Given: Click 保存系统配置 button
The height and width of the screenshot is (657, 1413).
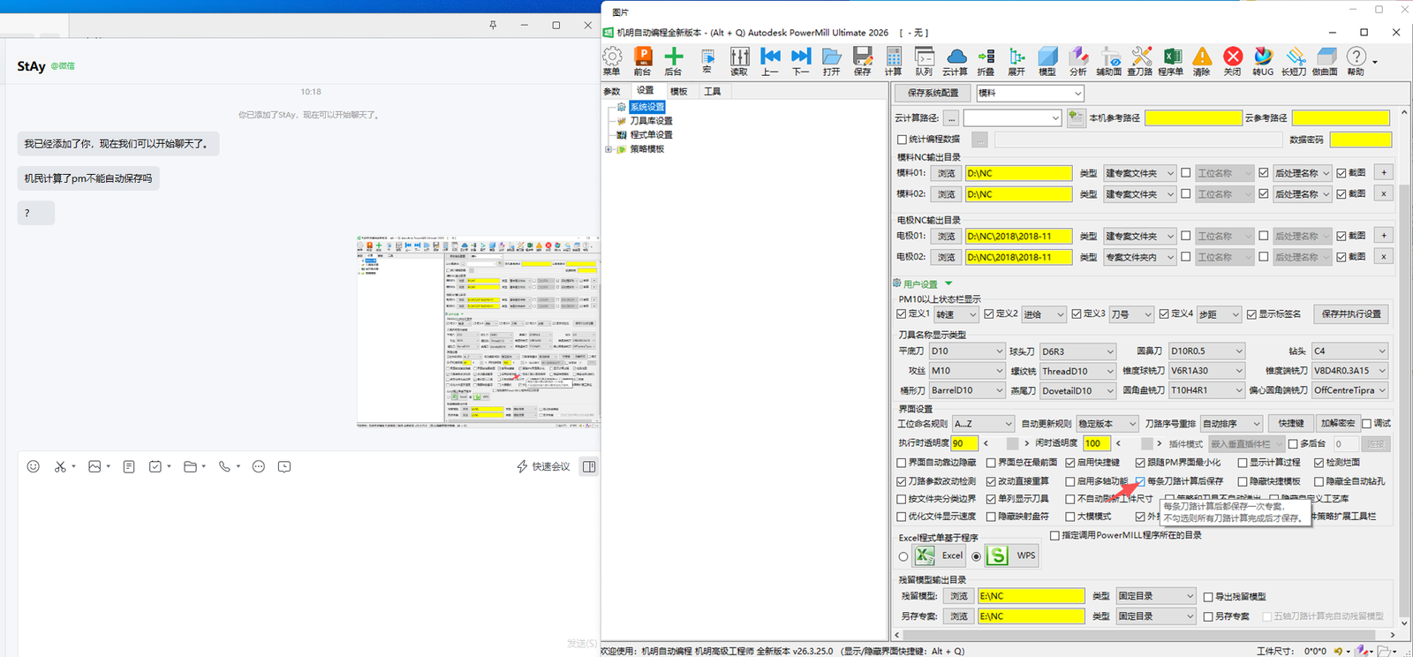Looking at the screenshot, I should click(x=933, y=93).
